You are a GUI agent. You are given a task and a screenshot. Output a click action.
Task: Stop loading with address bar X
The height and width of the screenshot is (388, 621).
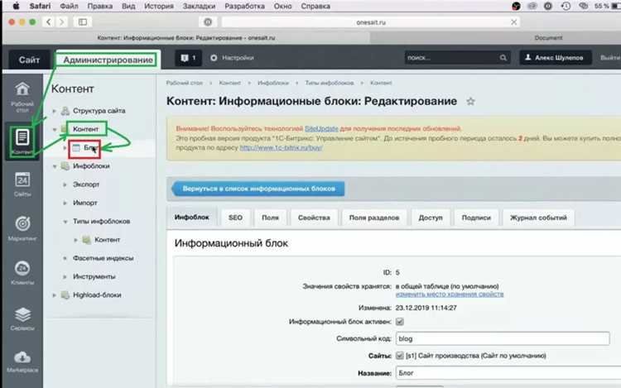pyautogui.click(x=513, y=22)
